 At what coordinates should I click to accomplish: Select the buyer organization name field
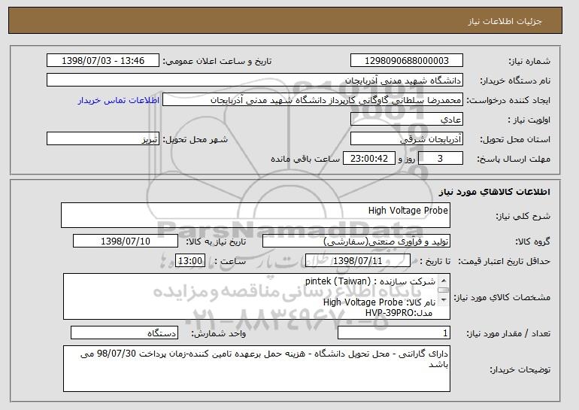click(255, 80)
